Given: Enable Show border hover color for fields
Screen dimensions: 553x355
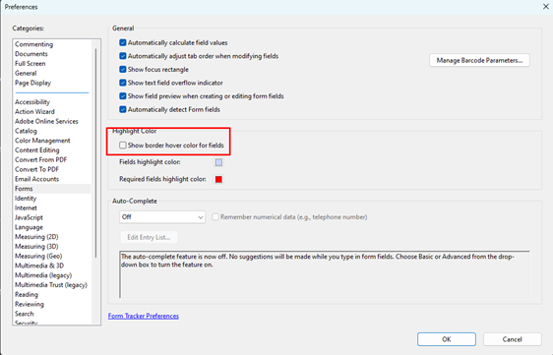Looking at the screenshot, I should [123, 146].
